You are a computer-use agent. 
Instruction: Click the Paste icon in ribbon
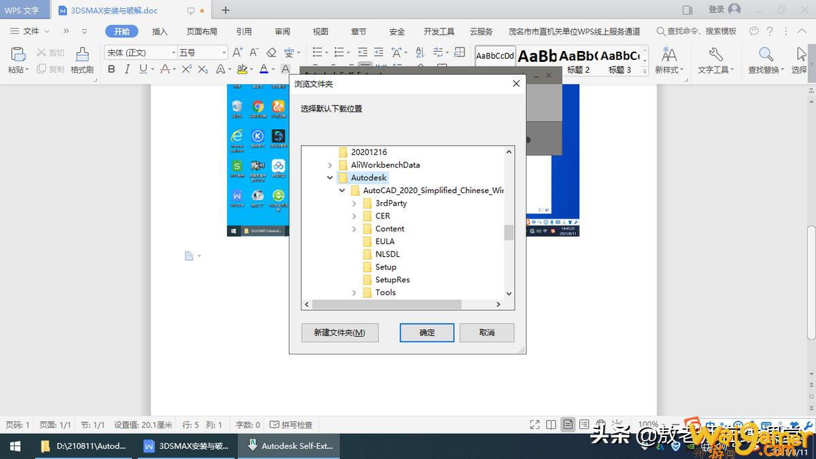click(x=17, y=54)
